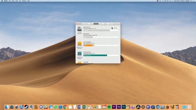Click the TIME MACHINE drive icon
Viewport: 196px width, 110px height.
point(80,54)
